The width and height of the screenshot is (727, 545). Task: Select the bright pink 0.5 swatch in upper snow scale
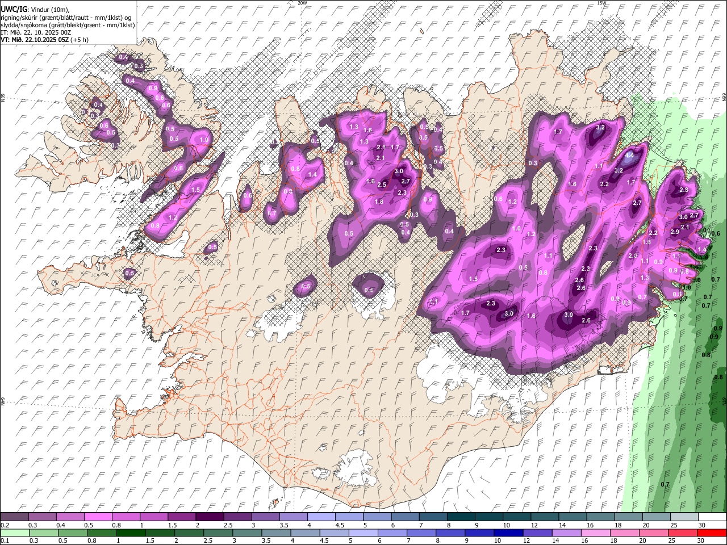point(98,517)
